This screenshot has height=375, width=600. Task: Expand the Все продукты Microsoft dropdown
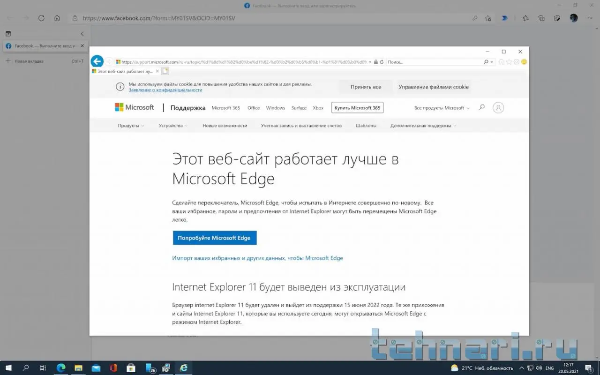[x=442, y=108]
